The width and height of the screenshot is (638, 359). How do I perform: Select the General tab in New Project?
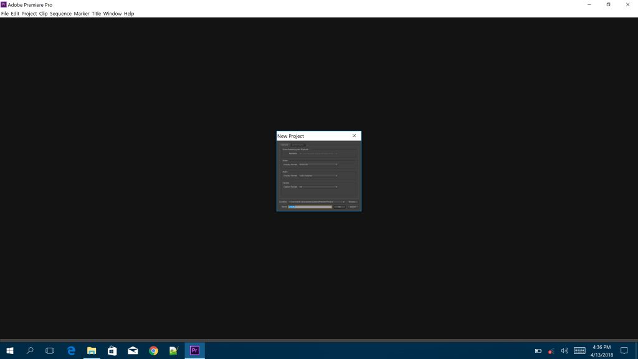[284, 145]
